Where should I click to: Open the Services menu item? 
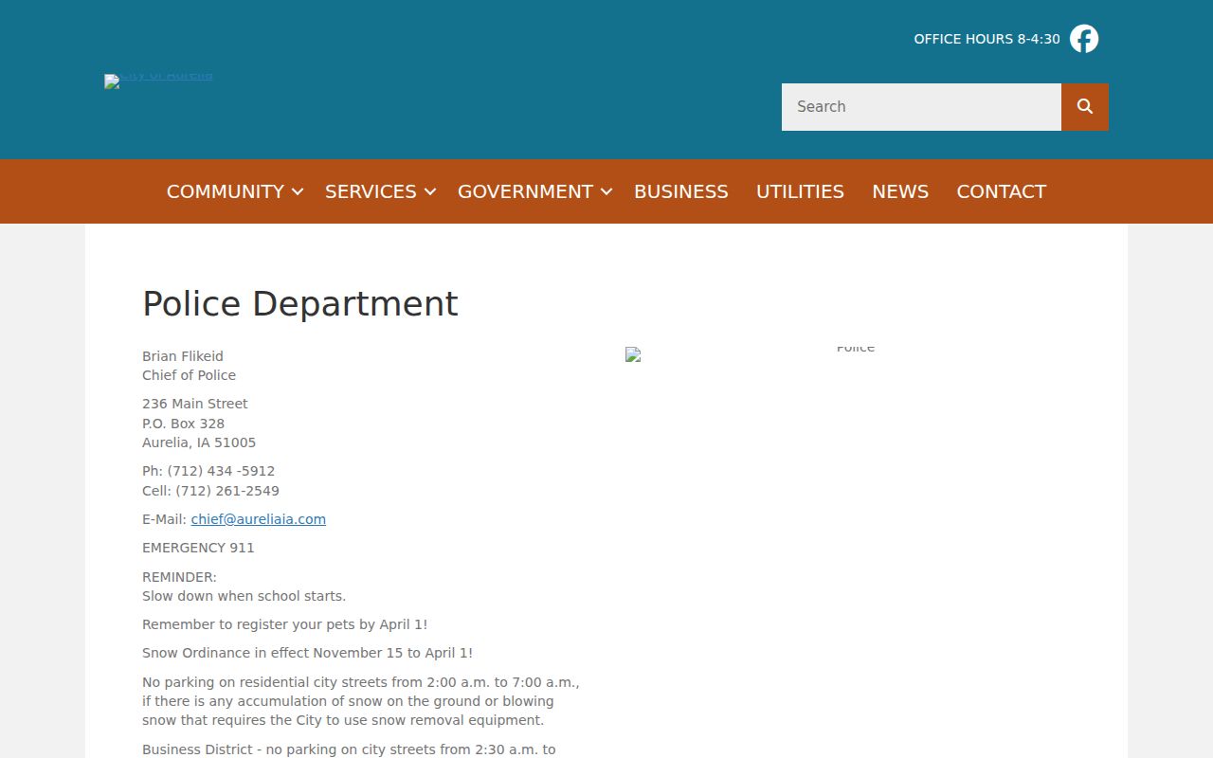coord(371,191)
